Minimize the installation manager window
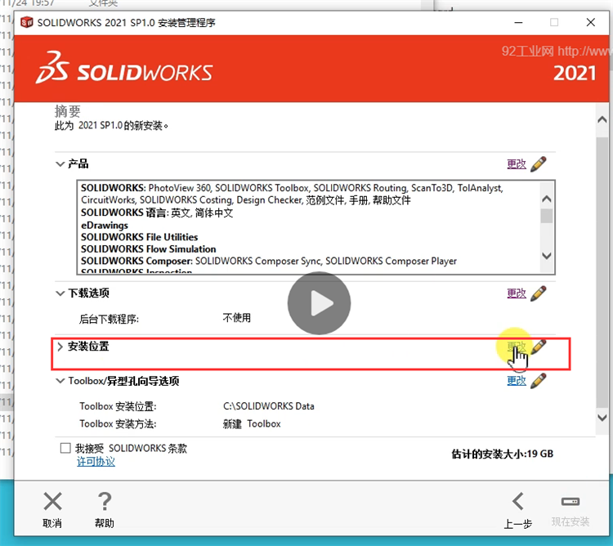Screen dimensions: 613x546 [518, 23]
